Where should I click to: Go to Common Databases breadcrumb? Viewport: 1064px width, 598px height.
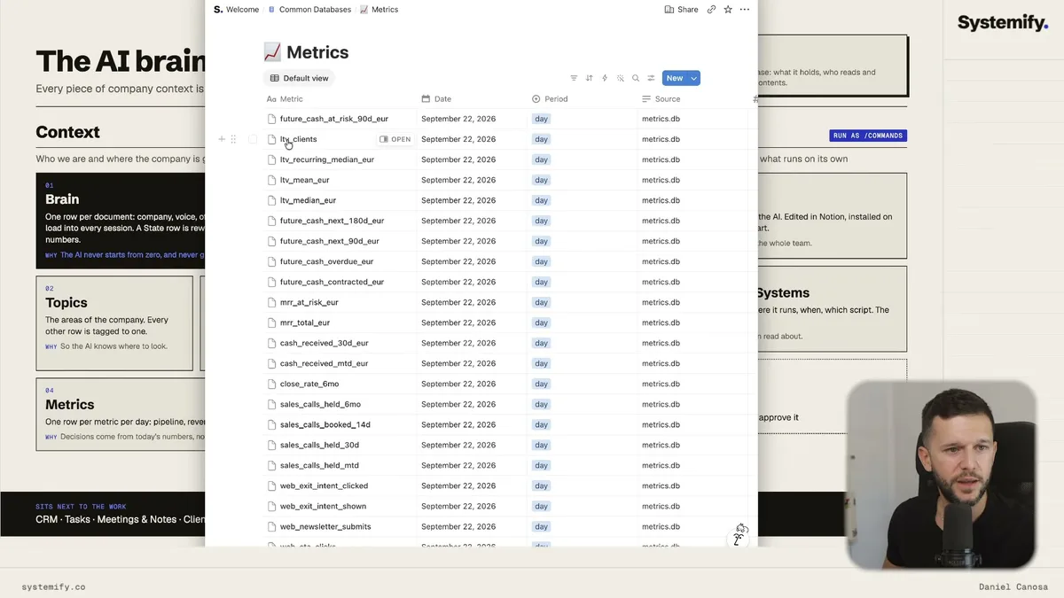[309, 9]
